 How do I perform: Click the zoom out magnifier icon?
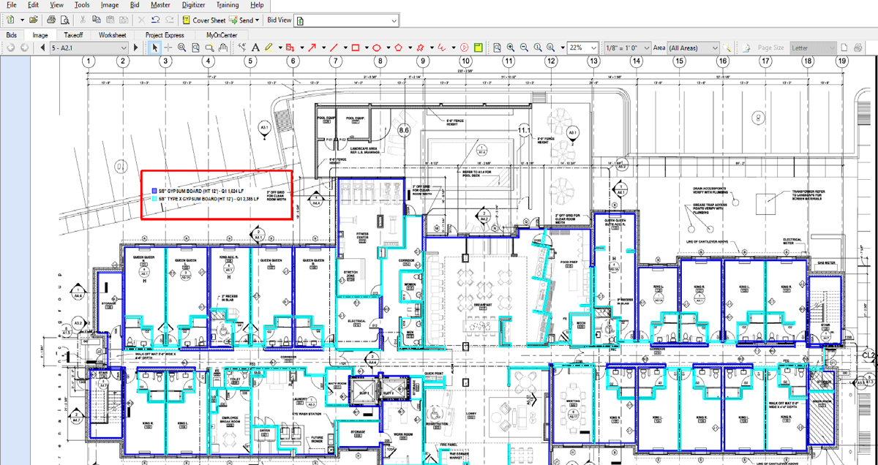click(x=524, y=48)
